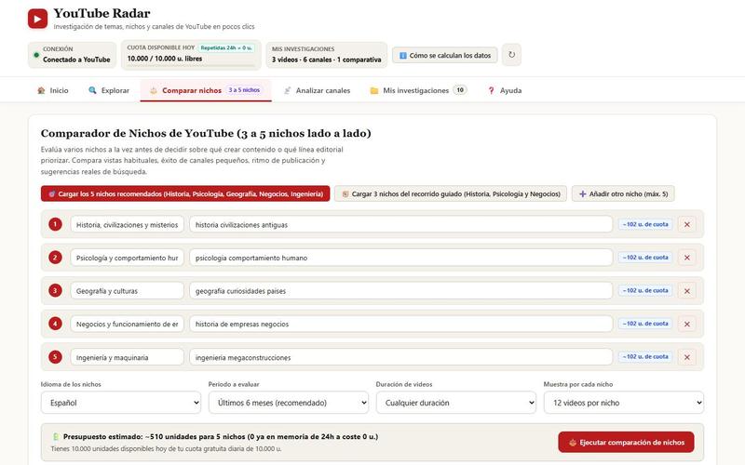Open Idioma de los nichos dropdown
This screenshot has width=745, height=465.
pos(121,403)
